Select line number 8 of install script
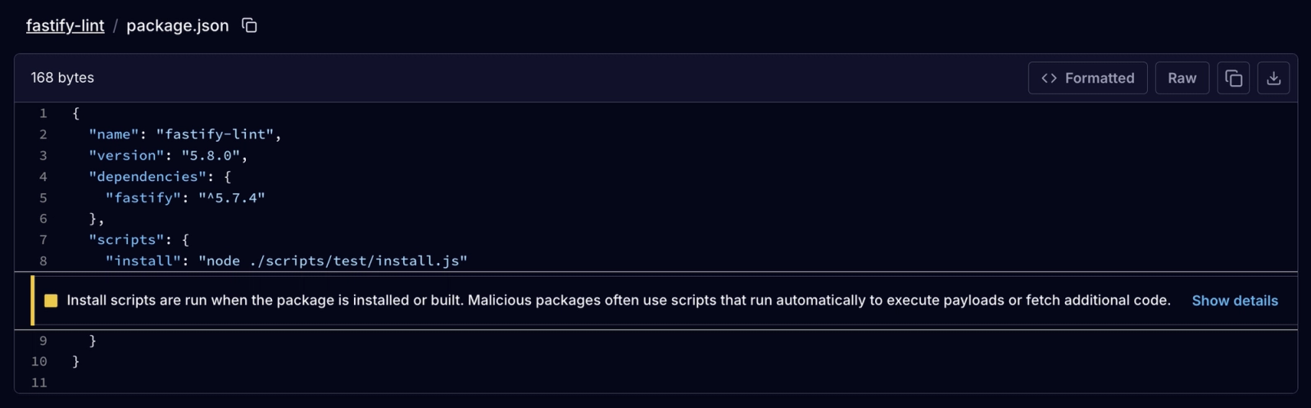Screen dimensions: 1311x408 click(x=43, y=261)
